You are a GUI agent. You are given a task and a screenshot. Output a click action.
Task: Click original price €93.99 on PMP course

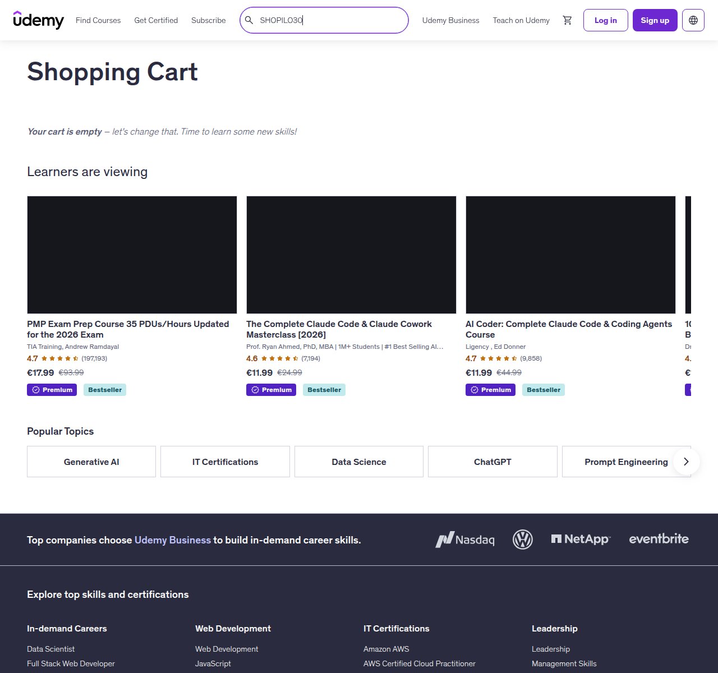(x=71, y=372)
